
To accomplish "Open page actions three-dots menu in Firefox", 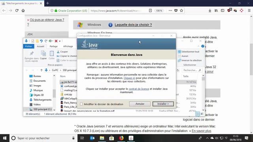I will point(170,11).
